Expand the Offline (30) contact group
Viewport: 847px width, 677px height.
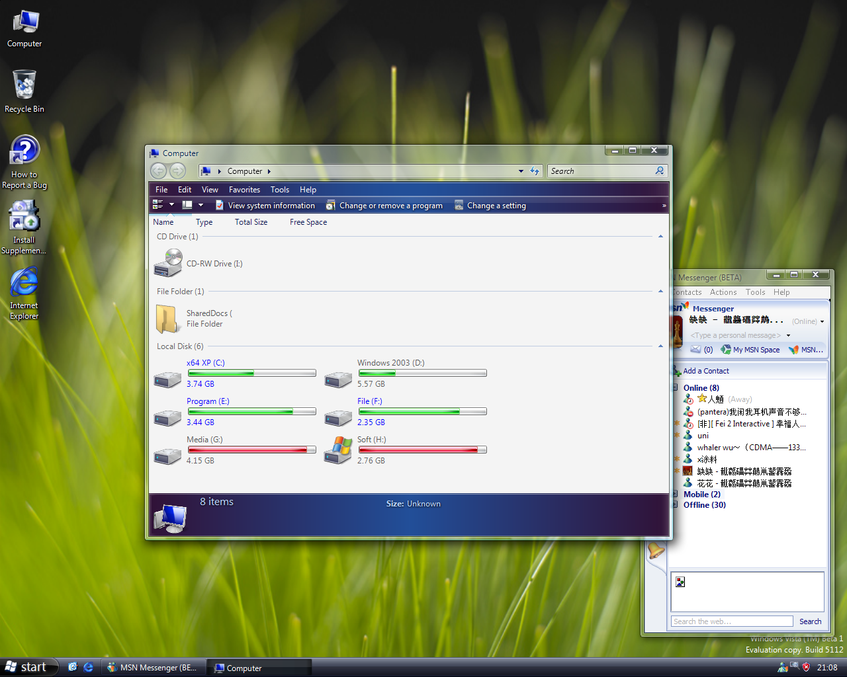(676, 505)
